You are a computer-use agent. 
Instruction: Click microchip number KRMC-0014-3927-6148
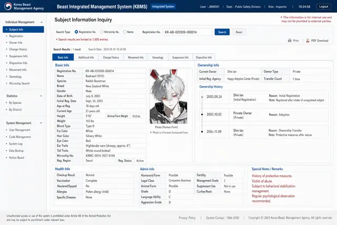coord(100,155)
